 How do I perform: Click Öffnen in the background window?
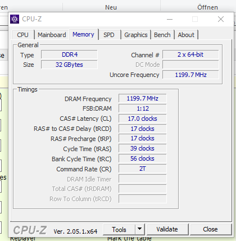click(x=207, y=7)
